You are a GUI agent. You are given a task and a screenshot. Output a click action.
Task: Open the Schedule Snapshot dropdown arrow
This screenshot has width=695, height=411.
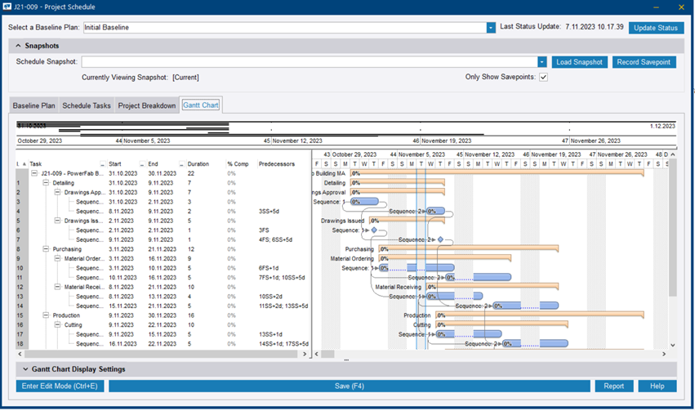(541, 62)
